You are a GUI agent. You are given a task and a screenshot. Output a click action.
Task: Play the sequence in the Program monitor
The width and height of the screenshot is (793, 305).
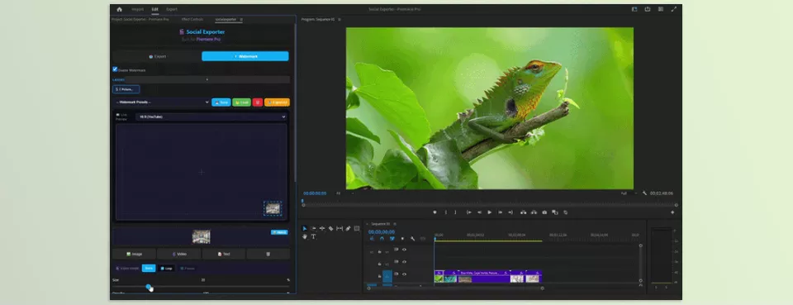click(x=490, y=212)
